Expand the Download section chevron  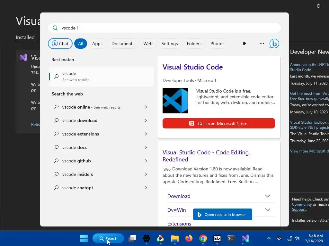click(268, 196)
